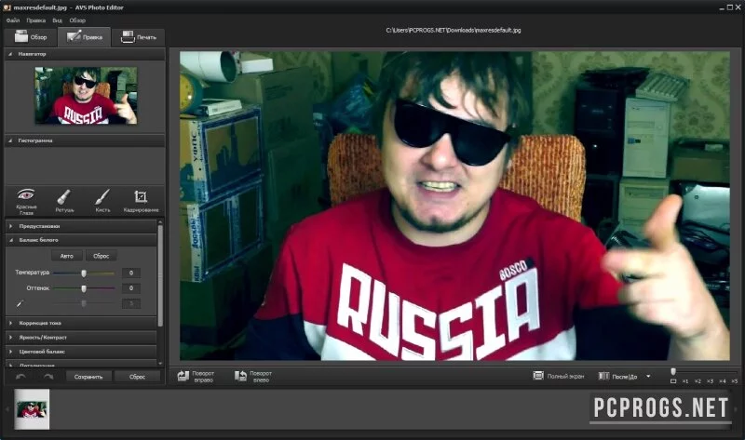This screenshot has height=440, width=745.
Task: Click the bottom Сброс button beside Сохранить
Action: pos(137,377)
